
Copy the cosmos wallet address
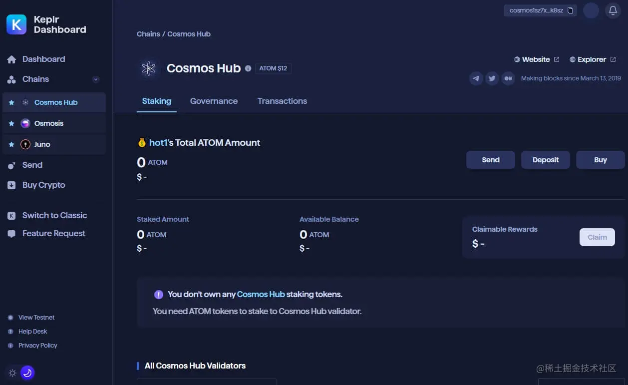tap(570, 10)
